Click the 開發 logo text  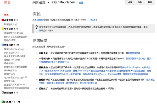(x=7, y=2)
